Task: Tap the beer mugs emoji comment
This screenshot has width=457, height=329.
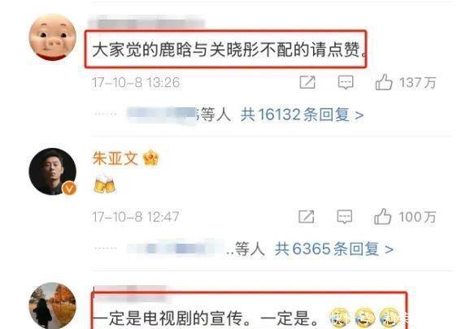Action: coord(105,184)
